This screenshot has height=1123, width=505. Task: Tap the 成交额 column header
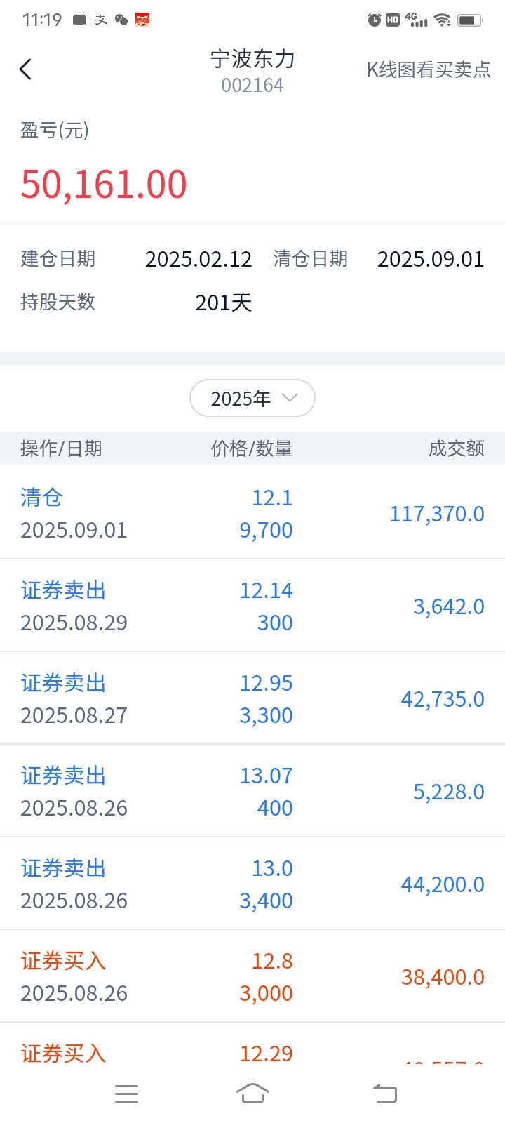point(456,448)
